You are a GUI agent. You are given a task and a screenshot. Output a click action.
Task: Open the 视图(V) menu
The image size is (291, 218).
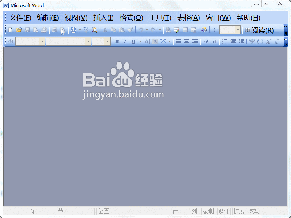76,17
